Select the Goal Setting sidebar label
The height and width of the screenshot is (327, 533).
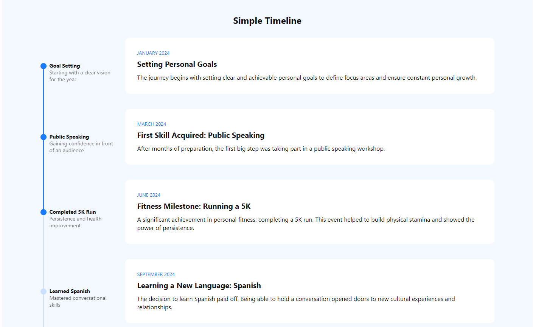tap(65, 66)
